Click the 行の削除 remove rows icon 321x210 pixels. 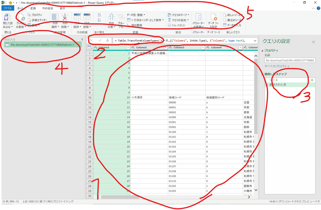[87, 17]
